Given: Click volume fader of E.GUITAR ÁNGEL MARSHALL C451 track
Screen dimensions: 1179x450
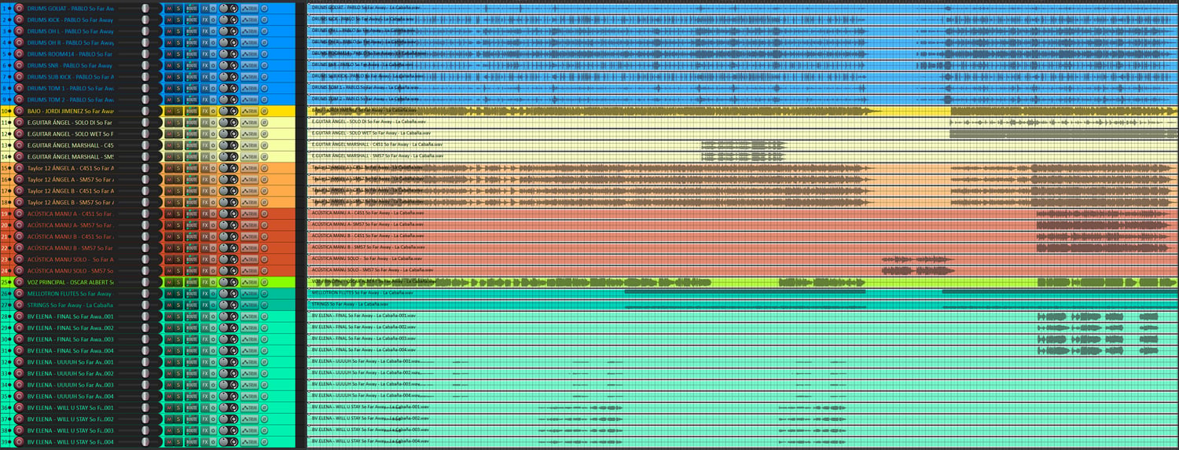Looking at the screenshot, I should 145,145.
